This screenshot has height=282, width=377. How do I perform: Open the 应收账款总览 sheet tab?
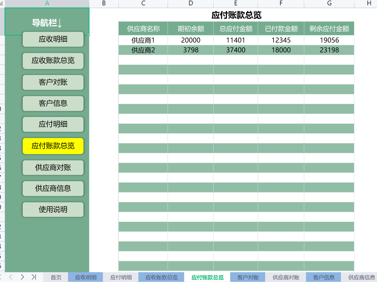[x=161, y=277]
